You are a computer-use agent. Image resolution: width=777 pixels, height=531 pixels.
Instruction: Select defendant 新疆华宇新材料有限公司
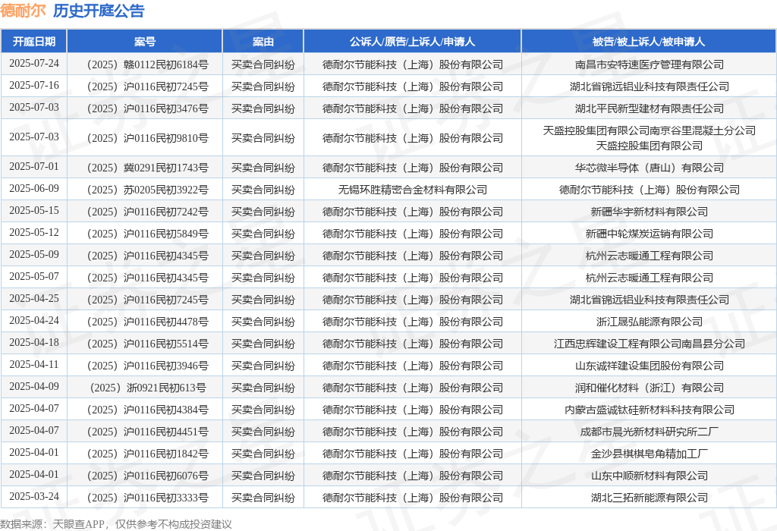point(650,212)
